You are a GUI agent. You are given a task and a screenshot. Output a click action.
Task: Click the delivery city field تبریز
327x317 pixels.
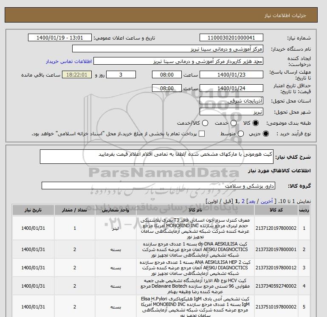click(231, 112)
